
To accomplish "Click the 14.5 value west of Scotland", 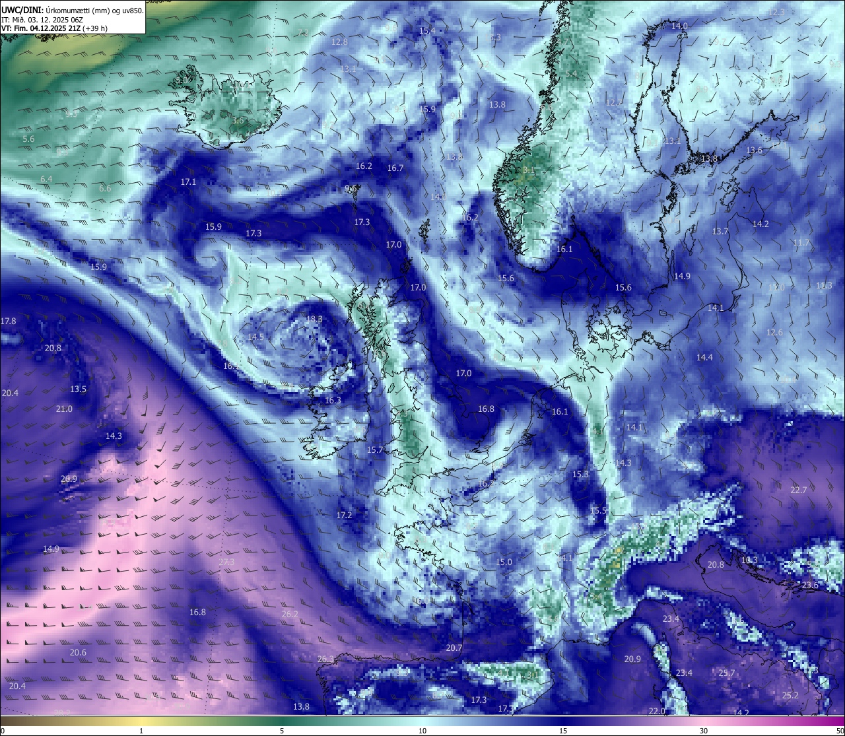I will pos(255,337).
